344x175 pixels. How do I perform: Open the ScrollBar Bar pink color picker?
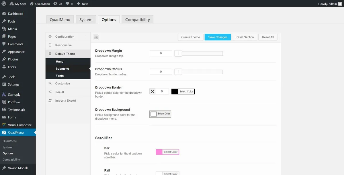pyautogui.click(x=167, y=152)
